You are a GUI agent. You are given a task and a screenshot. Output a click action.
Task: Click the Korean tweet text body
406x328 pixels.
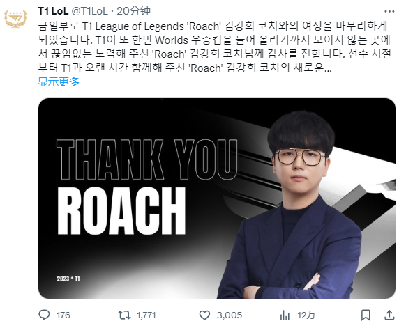(214, 47)
